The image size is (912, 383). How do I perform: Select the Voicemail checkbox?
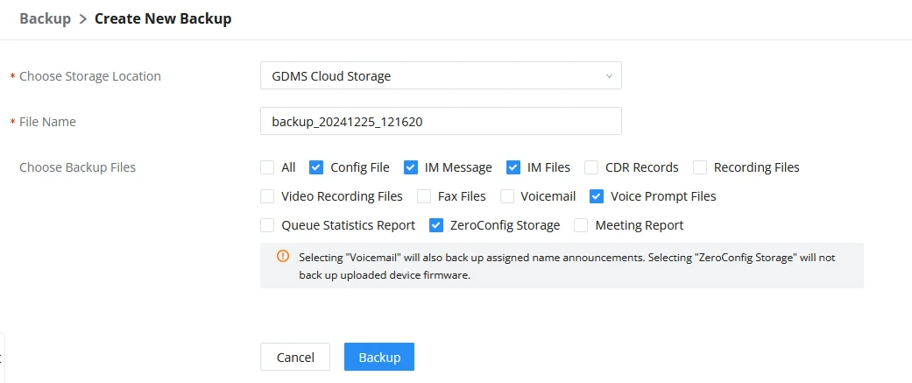click(507, 196)
